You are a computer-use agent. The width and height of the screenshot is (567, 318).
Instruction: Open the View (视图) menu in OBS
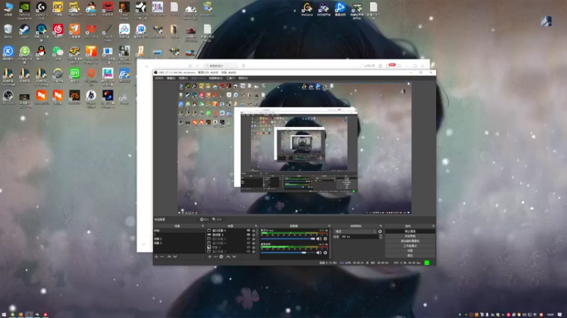click(184, 78)
